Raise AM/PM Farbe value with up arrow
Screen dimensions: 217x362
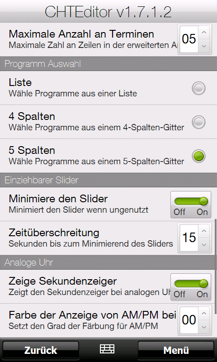pyautogui.click(x=204, y=313)
